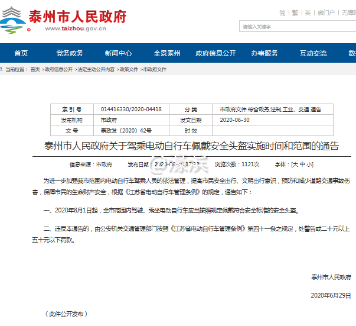Click 法定主动公开内容 in the breadcrumb
356x326 pixels.
tap(96, 69)
